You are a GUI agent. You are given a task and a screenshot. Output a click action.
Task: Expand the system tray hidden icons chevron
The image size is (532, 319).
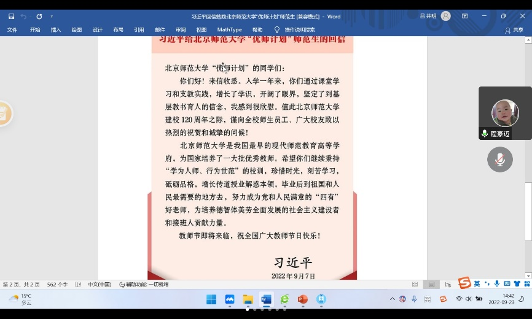pyautogui.click(x=393, y=299)
